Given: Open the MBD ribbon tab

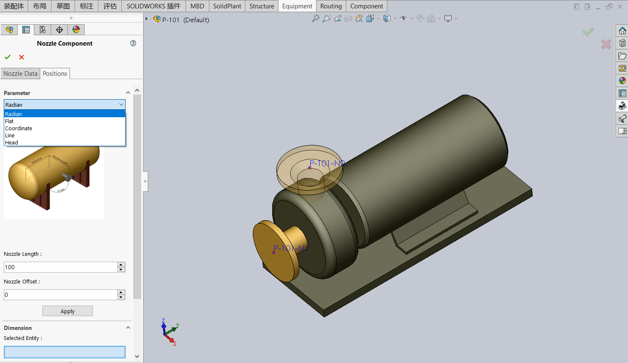Looking at the screenshot, I should (x=197, y=6).
